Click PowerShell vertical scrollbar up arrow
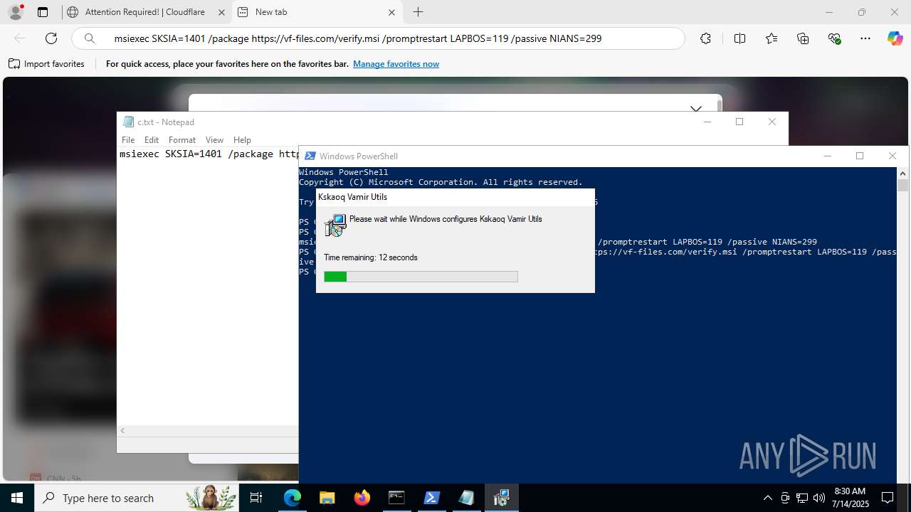 pos(902,173)
